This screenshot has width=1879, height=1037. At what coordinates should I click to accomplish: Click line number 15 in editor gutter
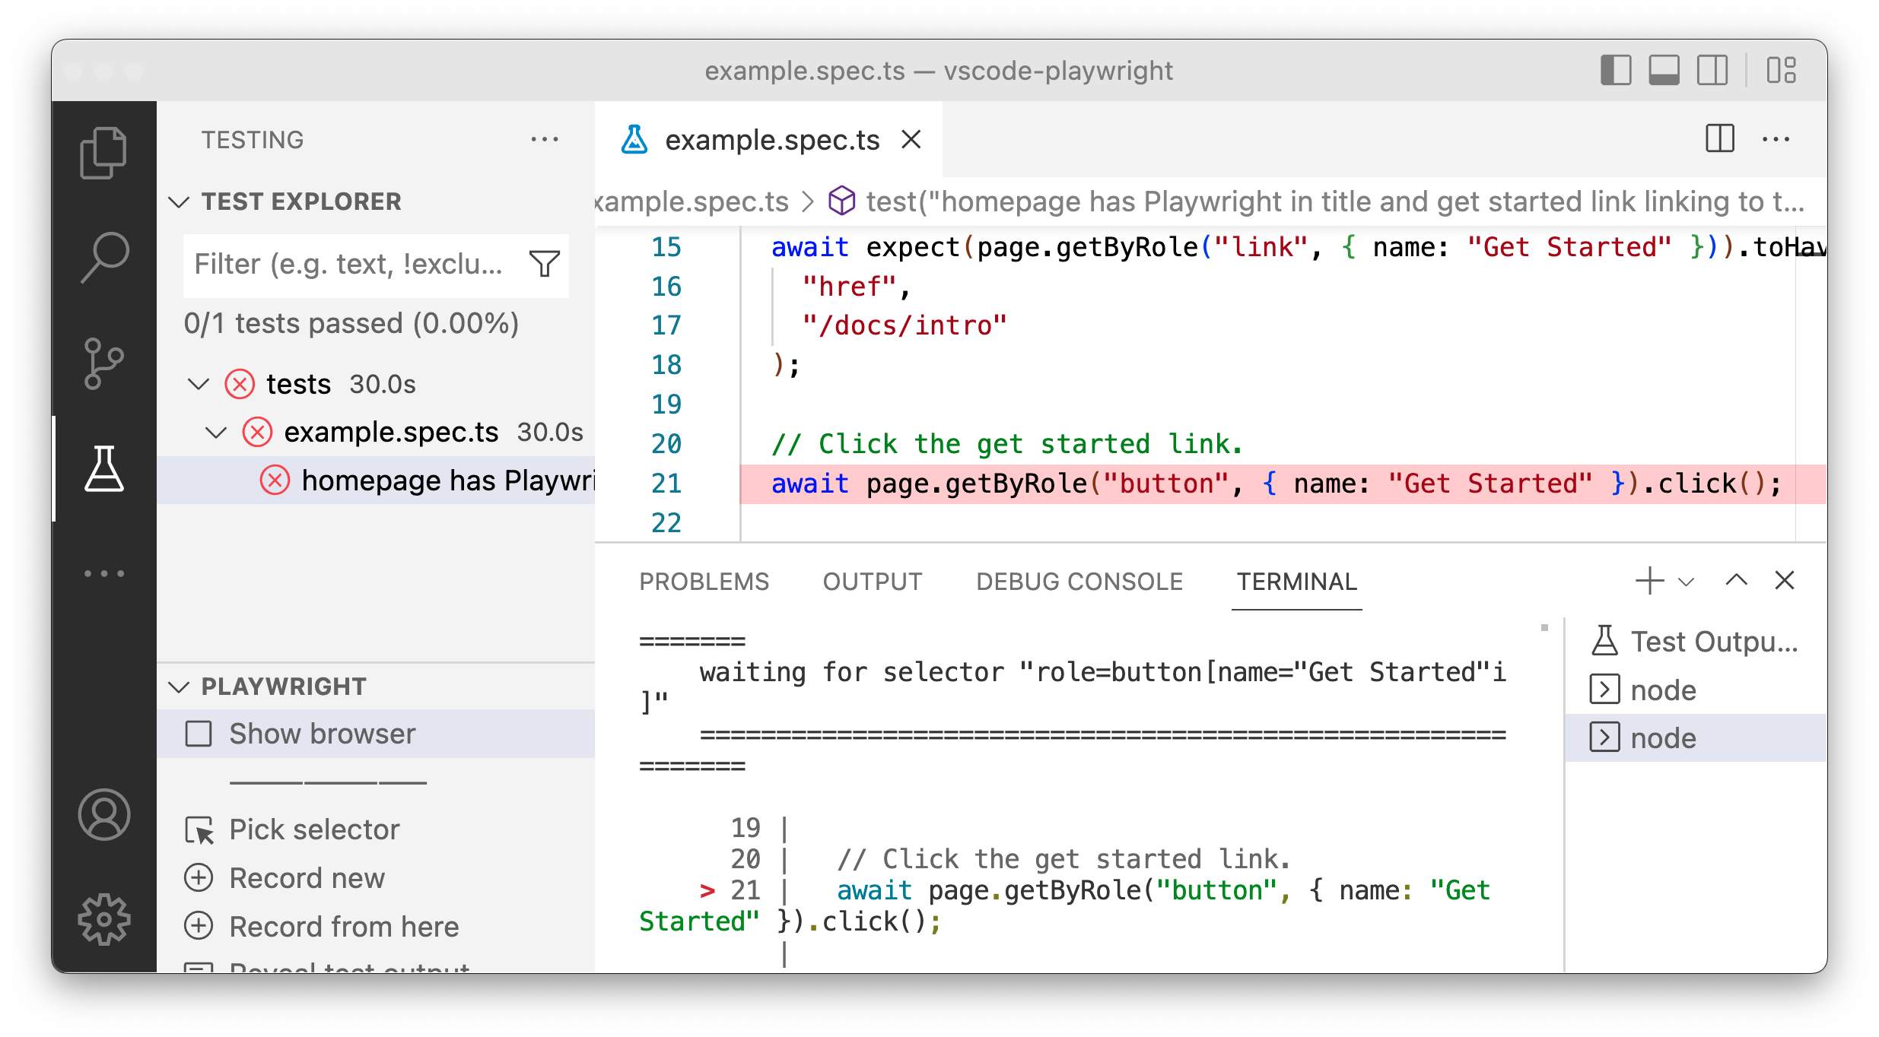[666, 247]
